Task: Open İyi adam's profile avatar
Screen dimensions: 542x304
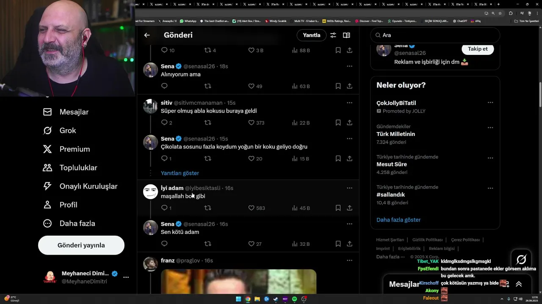Action: click(150, 192)
